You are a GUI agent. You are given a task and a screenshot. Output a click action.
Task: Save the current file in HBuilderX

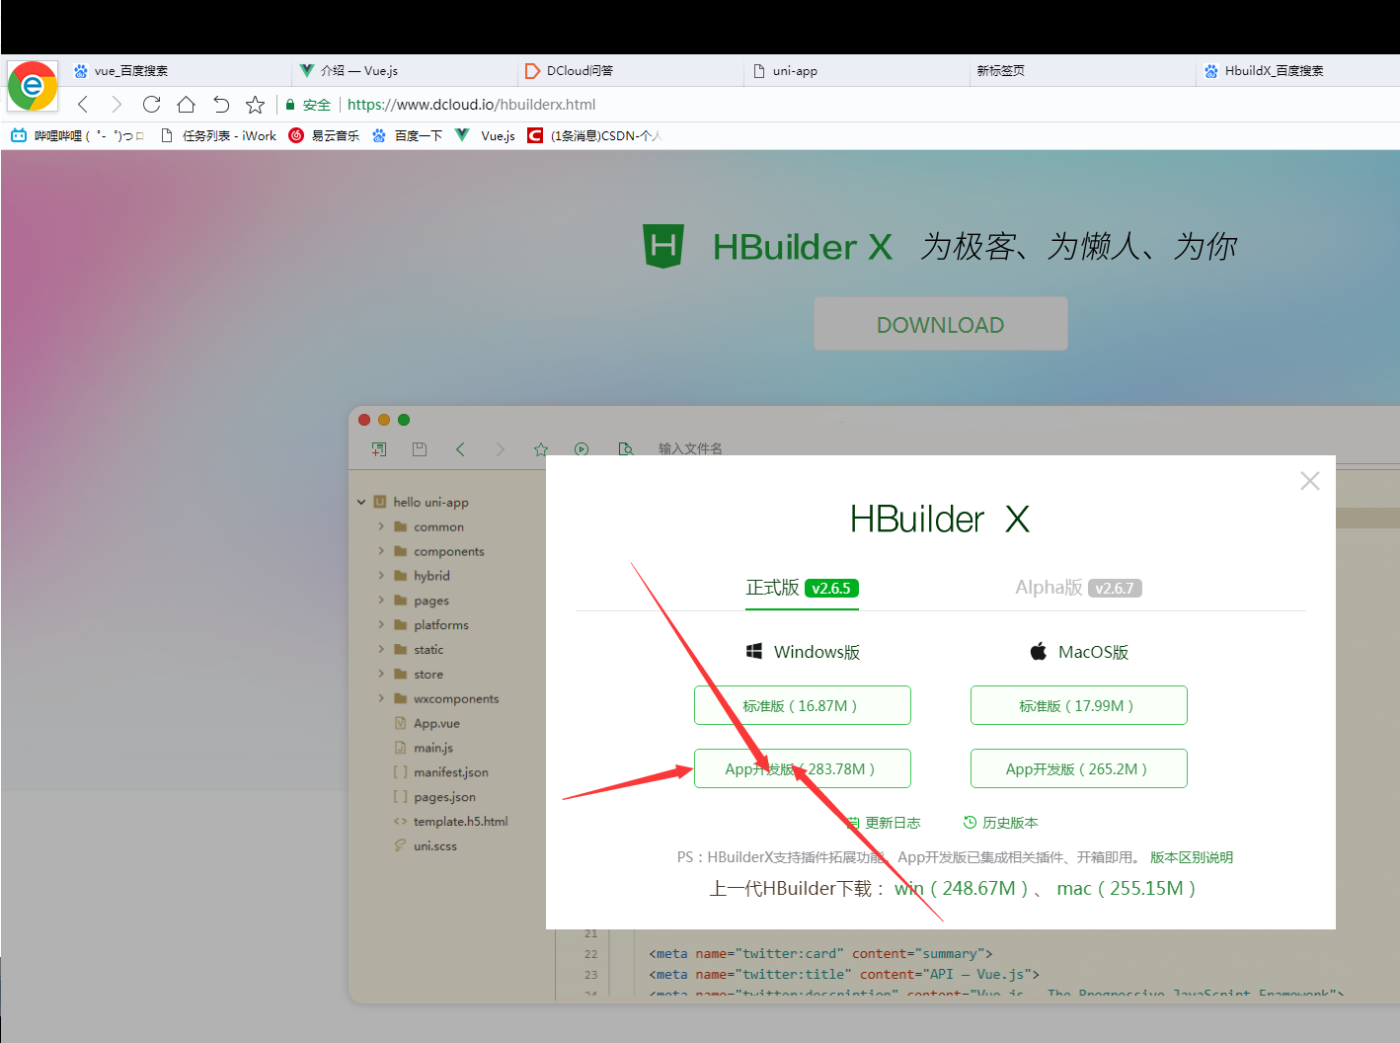click(x=419, y=448)
